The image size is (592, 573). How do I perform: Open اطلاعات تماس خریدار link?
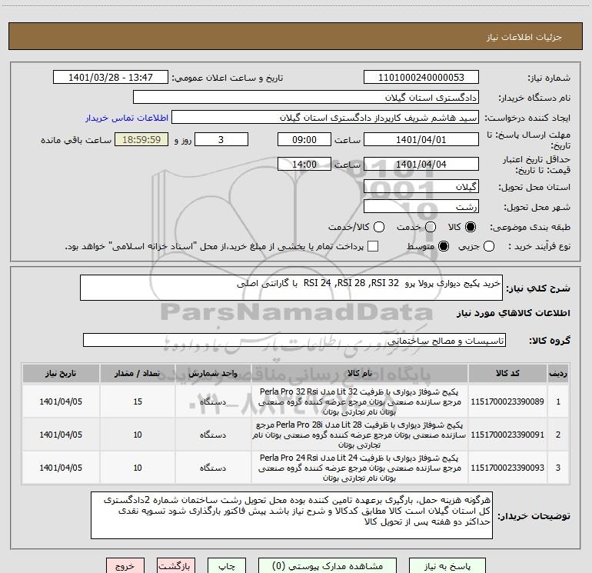[127, 118]
